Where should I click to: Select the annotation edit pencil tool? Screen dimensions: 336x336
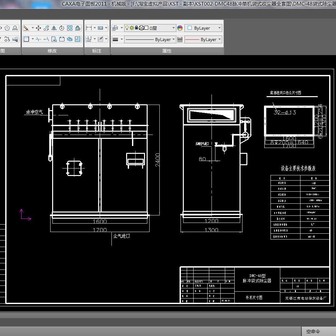(100, 39)
